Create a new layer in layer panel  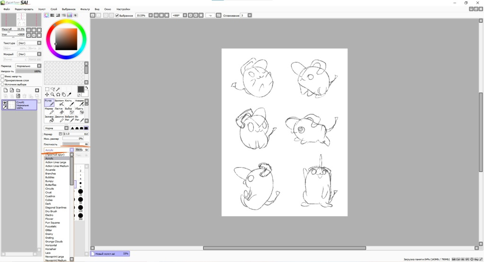click(6, 90)
